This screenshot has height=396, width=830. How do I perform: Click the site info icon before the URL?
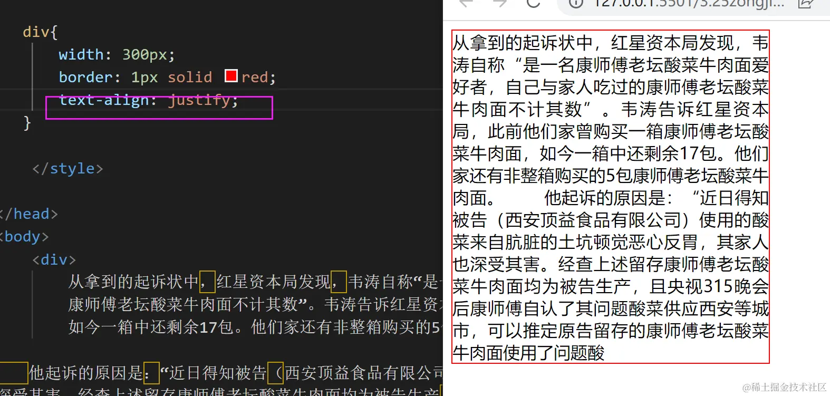[576, 3]
